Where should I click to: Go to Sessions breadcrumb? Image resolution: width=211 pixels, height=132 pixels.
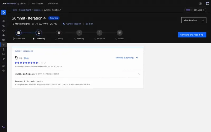[37, 10]
